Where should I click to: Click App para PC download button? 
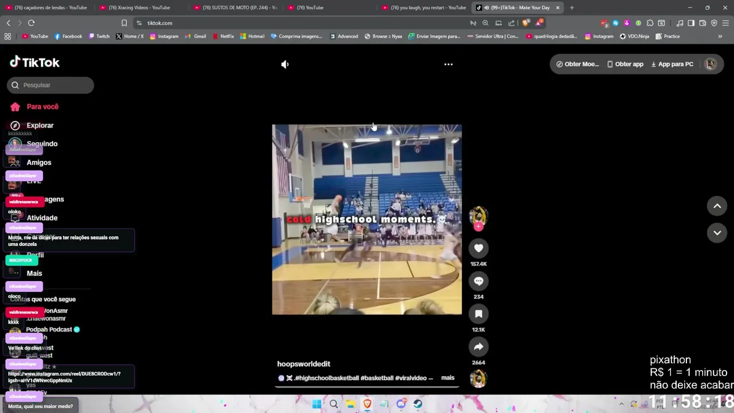(x=672, y=64)
